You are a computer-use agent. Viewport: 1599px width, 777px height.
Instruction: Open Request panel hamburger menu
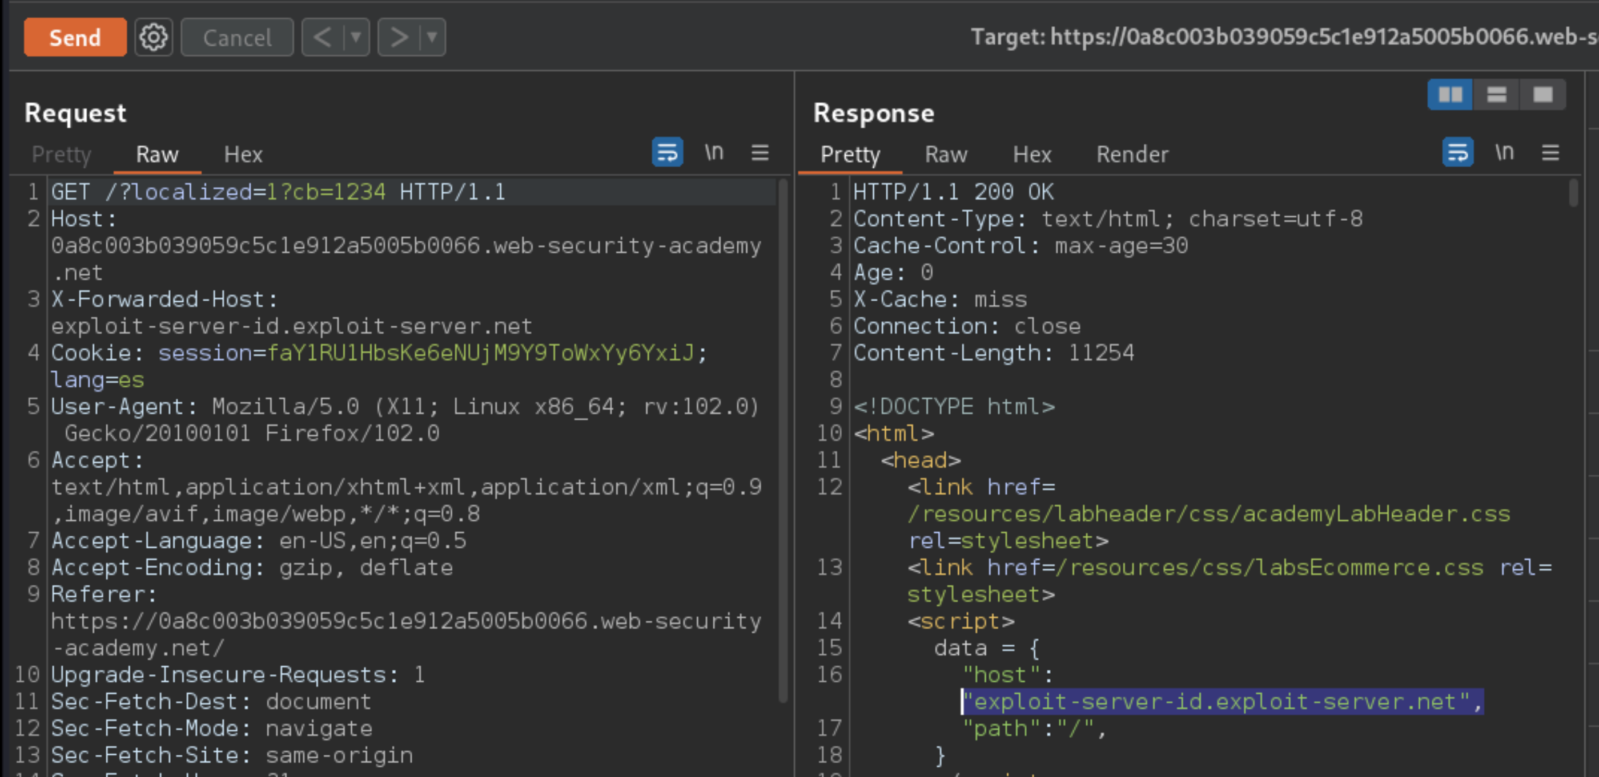[760, 152]
